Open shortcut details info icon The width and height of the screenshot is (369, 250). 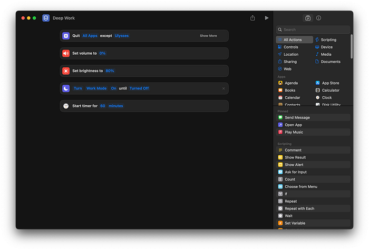(318, 18)
